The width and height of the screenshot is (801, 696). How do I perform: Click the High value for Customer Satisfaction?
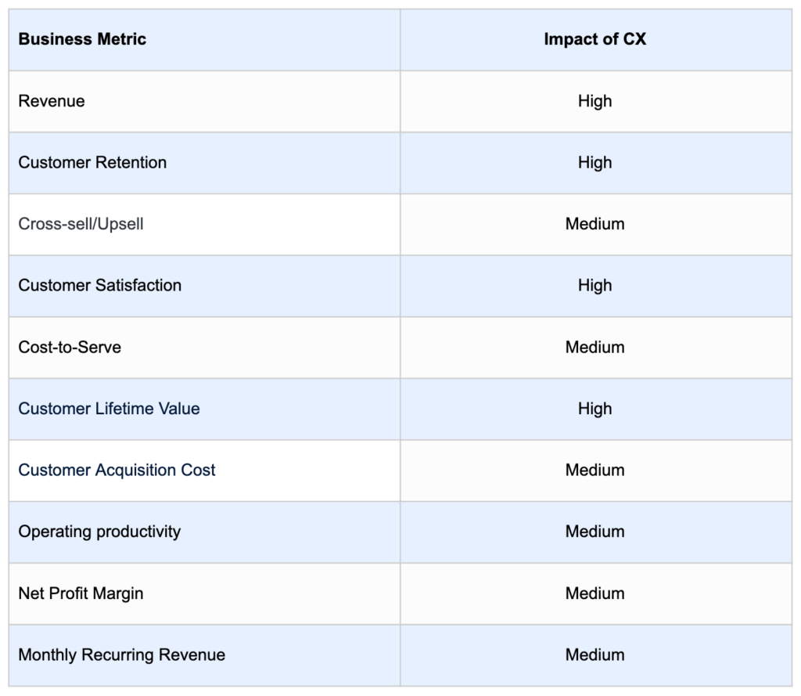pyautogui.click(x=594, y=285)
